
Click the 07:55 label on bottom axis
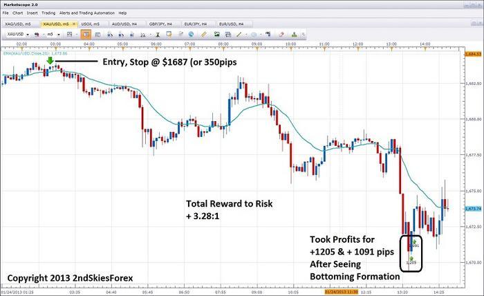[221, 292]
